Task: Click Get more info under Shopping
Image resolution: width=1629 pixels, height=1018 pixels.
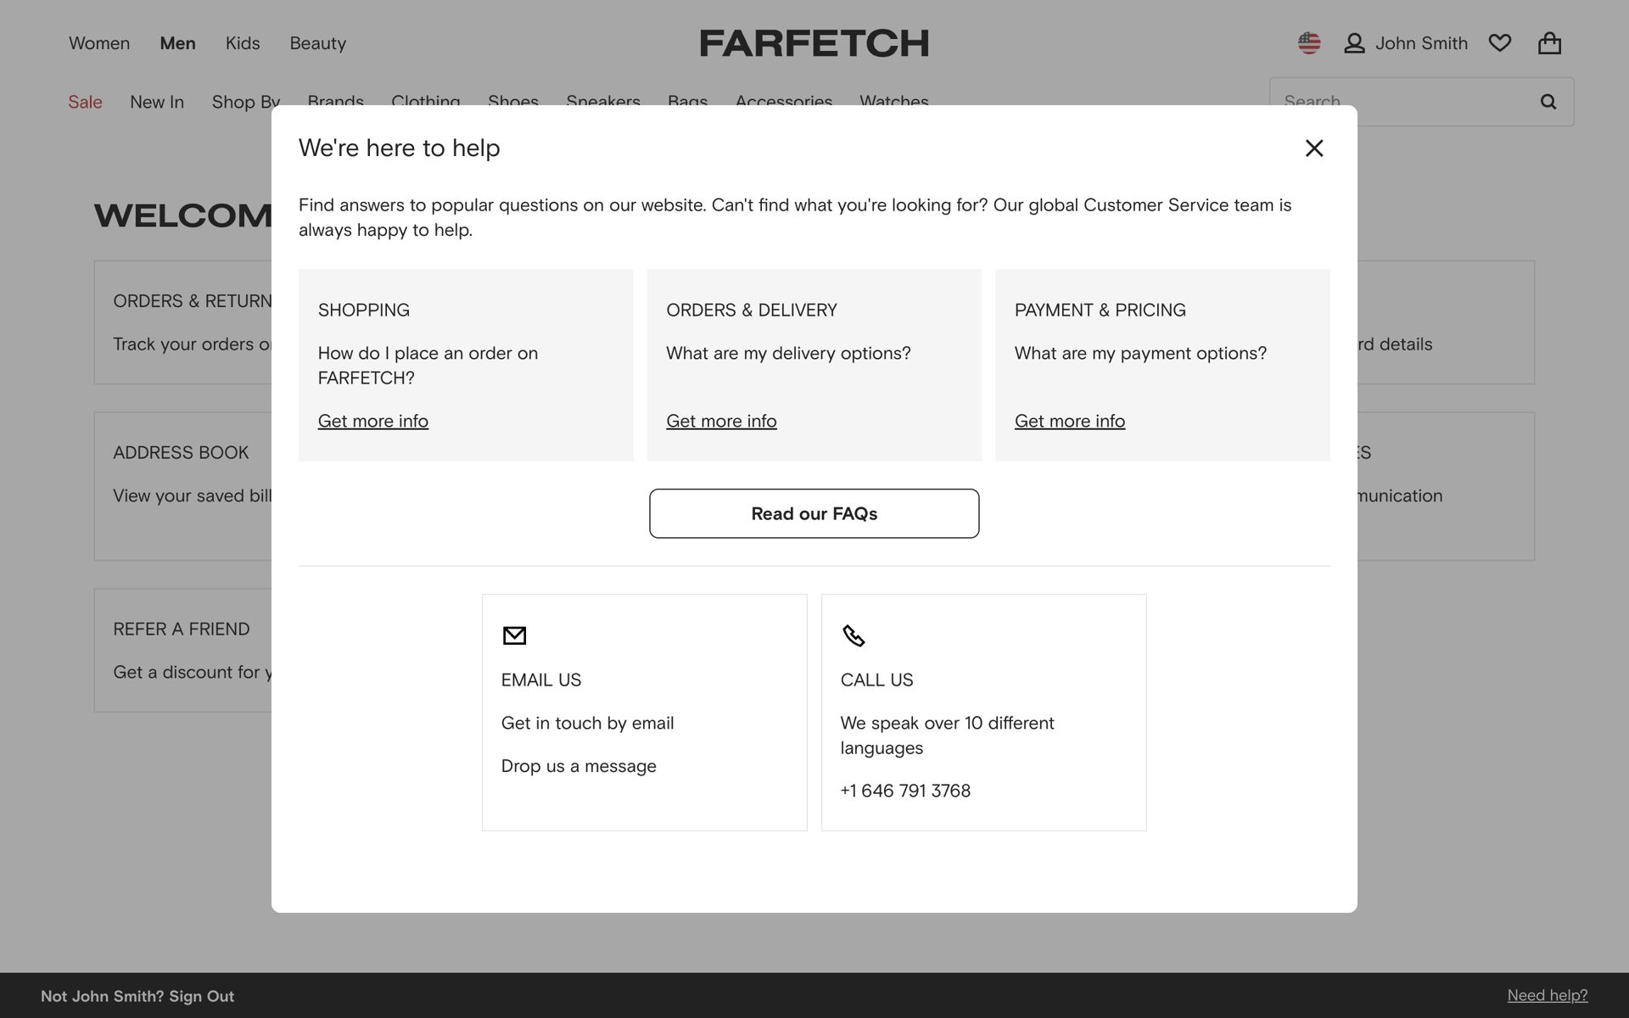Action: coord(373,421)
